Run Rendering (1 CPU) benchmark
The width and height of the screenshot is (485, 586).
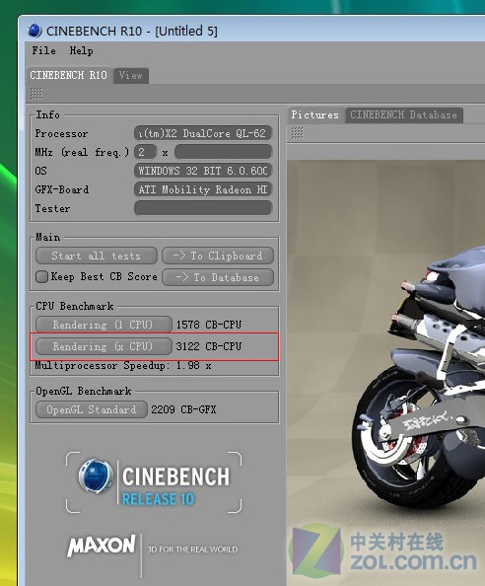[x=104, y=325]
